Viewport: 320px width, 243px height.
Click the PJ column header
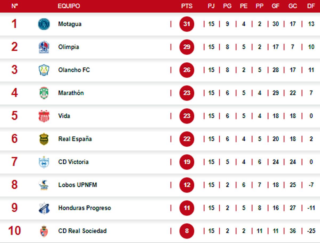coord(211,6)
